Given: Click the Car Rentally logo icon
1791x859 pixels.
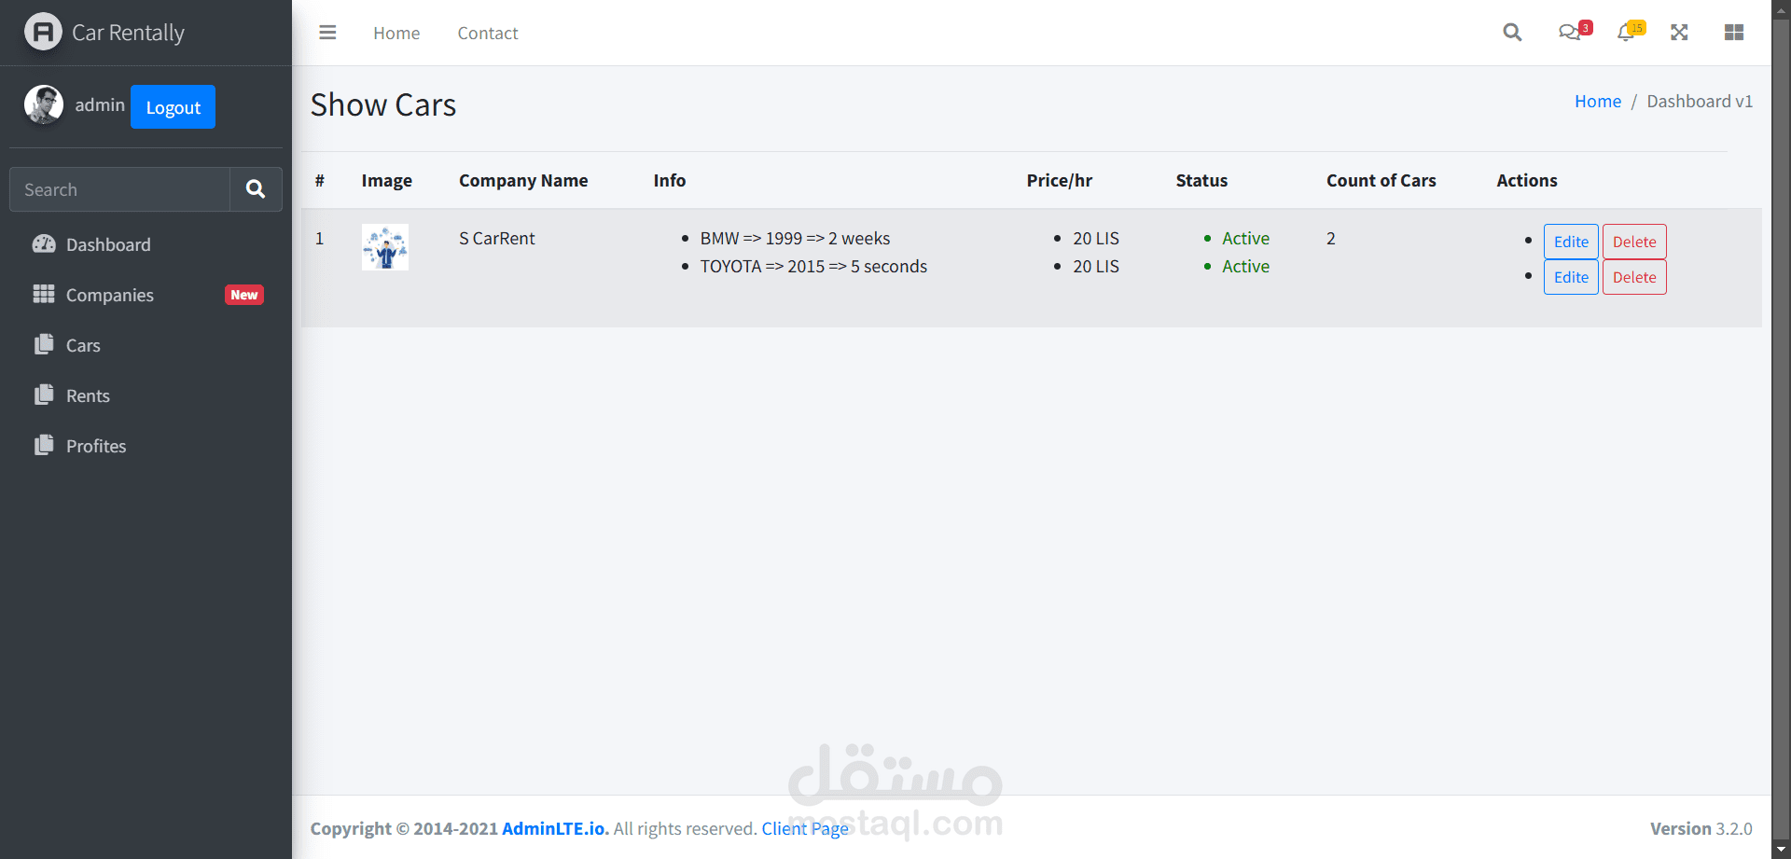Looking at the screenshot, I should pyautogui.click(x=43, y=32).
